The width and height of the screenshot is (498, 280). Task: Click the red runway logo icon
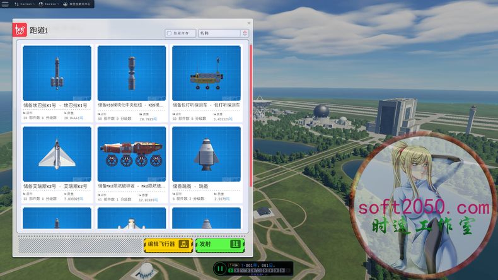coord(20,30)
